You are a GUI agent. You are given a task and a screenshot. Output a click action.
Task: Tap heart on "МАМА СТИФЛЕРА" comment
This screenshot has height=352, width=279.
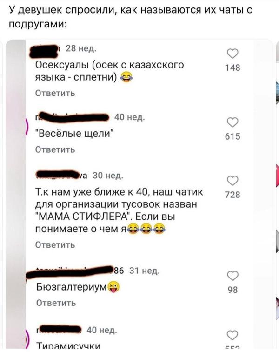point(232,181)
